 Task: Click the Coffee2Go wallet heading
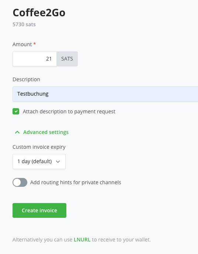click(x=39, y=13)
